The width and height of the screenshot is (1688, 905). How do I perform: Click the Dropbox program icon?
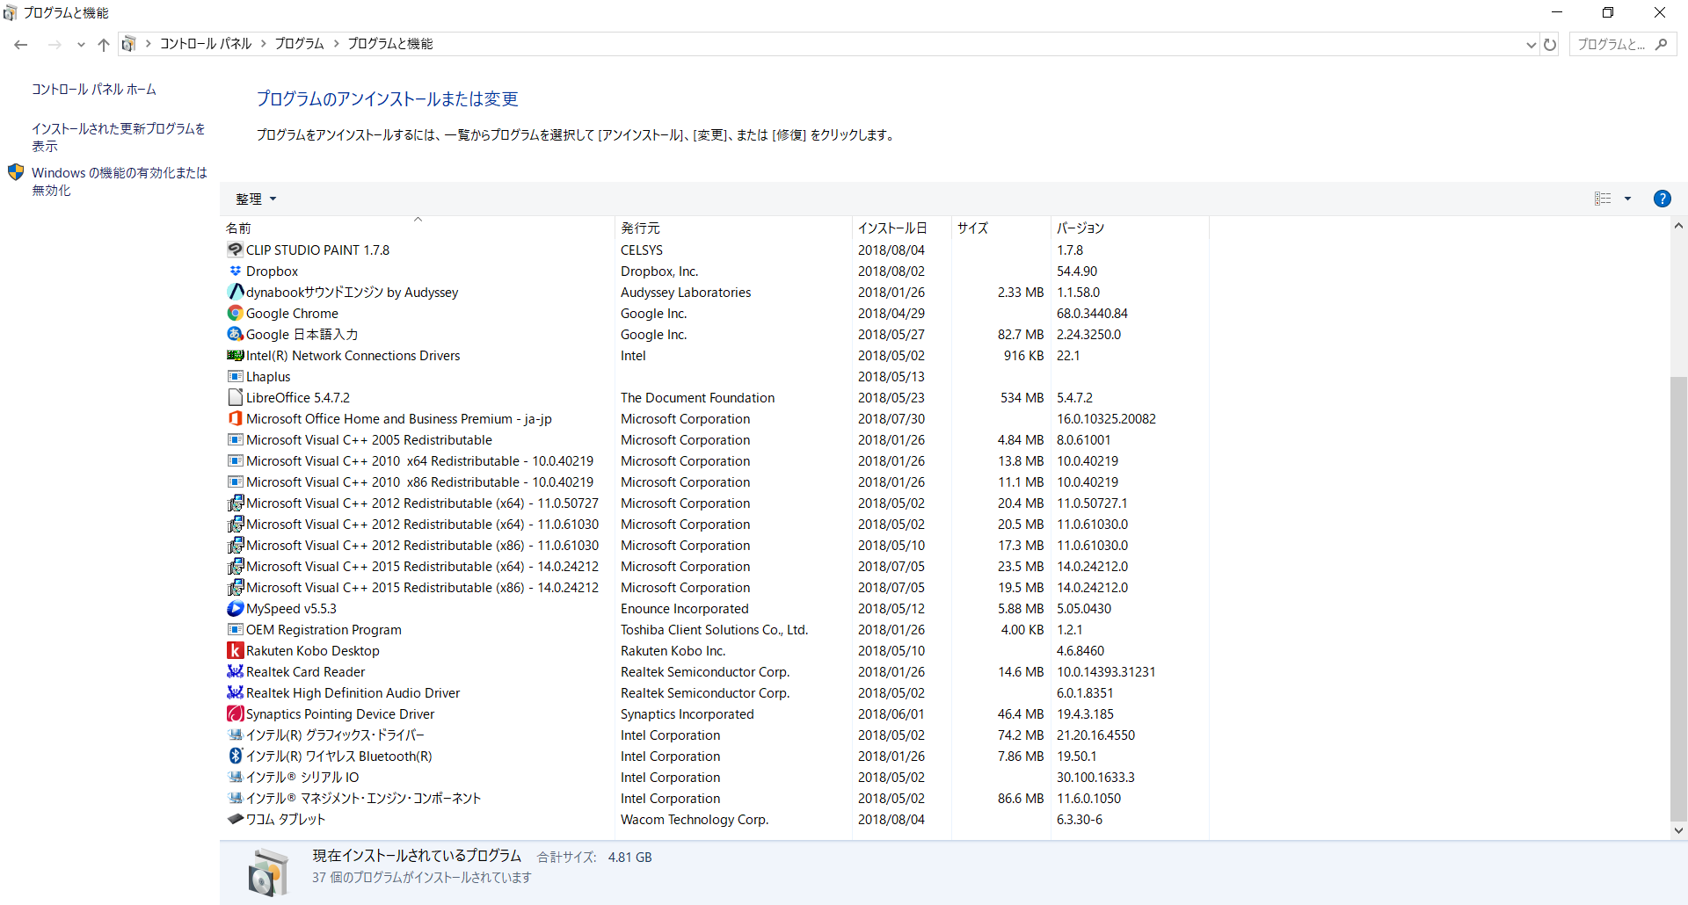235,271
